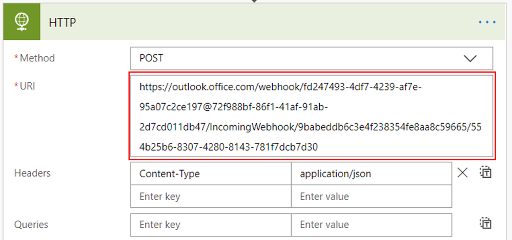Delete the Content-Type header row

point(462,173)
